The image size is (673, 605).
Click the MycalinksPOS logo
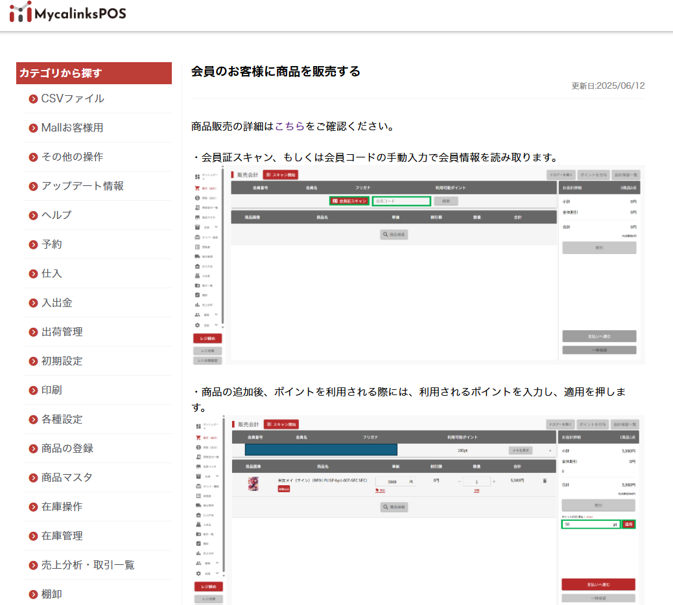[68, 13]
